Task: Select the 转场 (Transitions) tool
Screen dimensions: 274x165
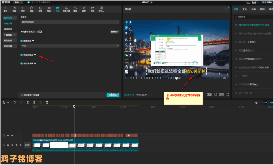Action: 49,9
